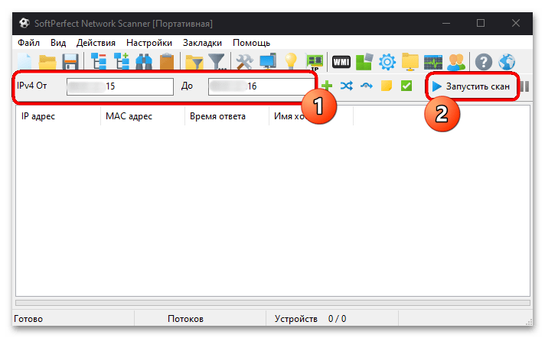Open the wrench and hammer tools icon
Image resolution: width=545 pixels, height=338 pixels.
[x=245, y=62]
